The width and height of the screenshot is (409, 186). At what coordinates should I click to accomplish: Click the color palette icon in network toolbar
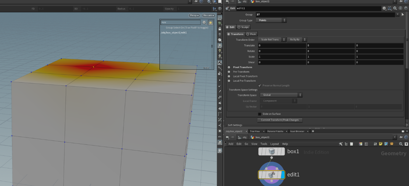[361, 144]
